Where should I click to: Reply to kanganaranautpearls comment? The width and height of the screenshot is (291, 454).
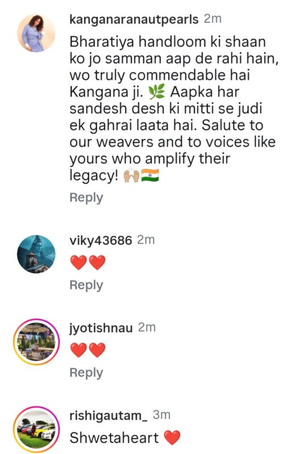coord(86,198)
